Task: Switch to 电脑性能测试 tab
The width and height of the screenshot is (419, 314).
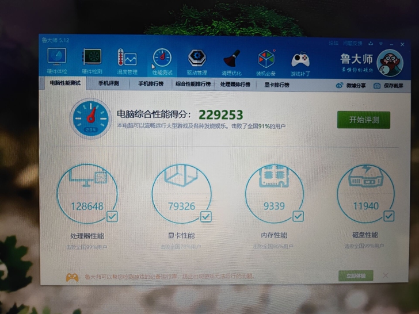Action: 65,83
